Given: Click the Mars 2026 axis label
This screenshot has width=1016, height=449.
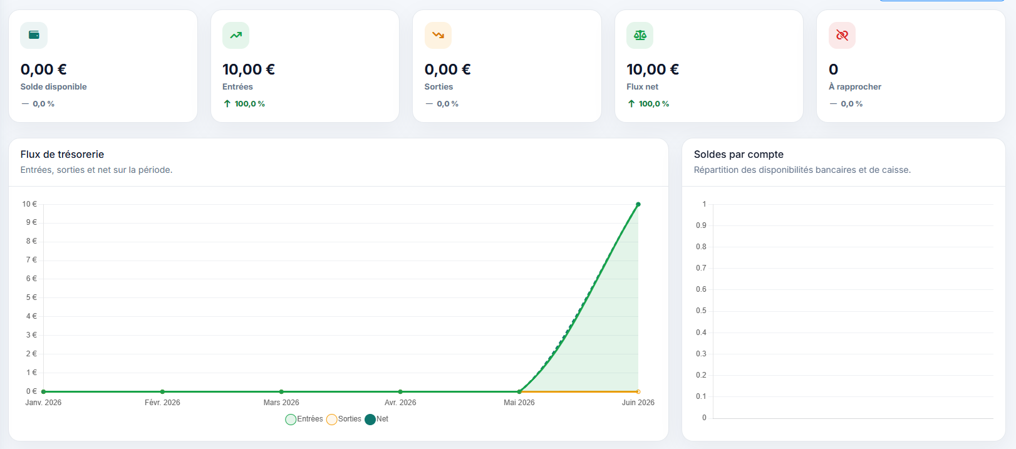Looking at the screenshot, I should (281, 403).
